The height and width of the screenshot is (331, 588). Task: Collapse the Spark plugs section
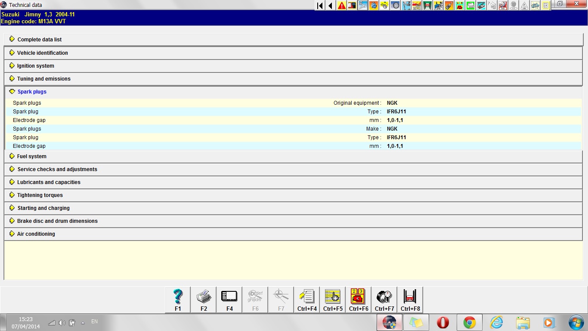(x=32, y=92)
